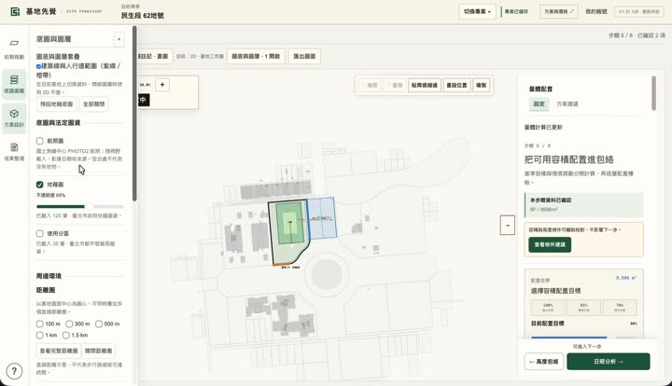Screen dimensions: 672x386
Task: Adjust the 地籍圖 opacity slider
Action: coord(79,207)
